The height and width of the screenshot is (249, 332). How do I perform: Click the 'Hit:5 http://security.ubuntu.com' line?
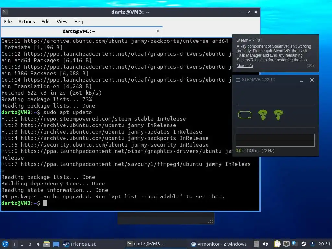(105, 145)
